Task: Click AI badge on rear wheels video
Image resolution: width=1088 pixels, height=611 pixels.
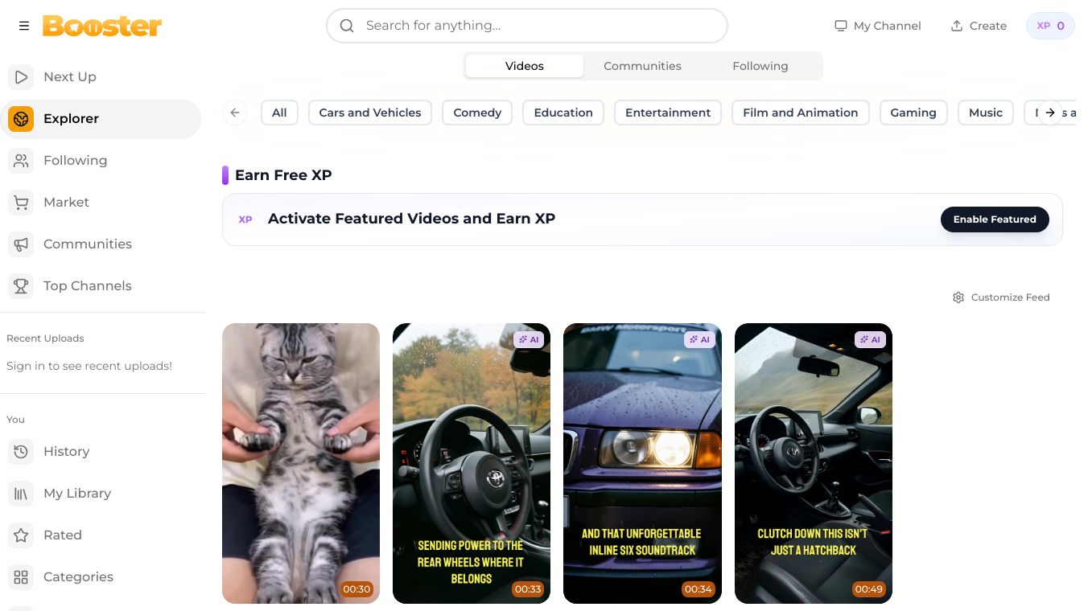Action: [x=530, y=340]
